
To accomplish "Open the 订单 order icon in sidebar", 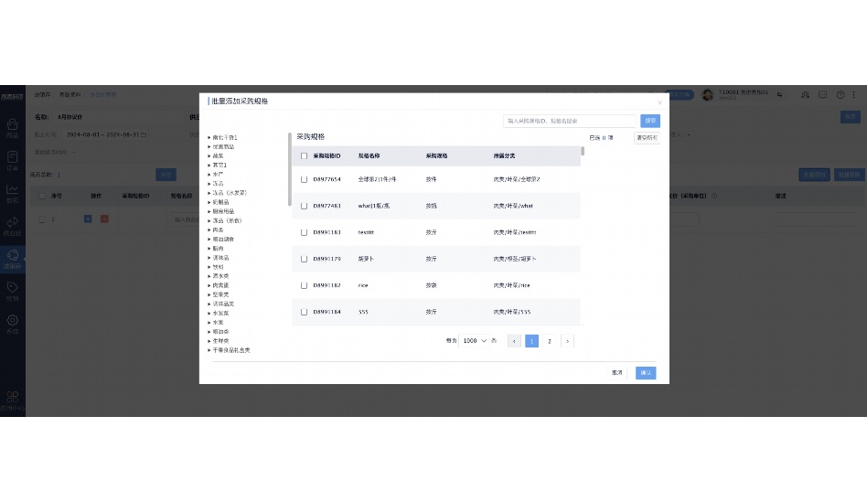I will (12, 159).
